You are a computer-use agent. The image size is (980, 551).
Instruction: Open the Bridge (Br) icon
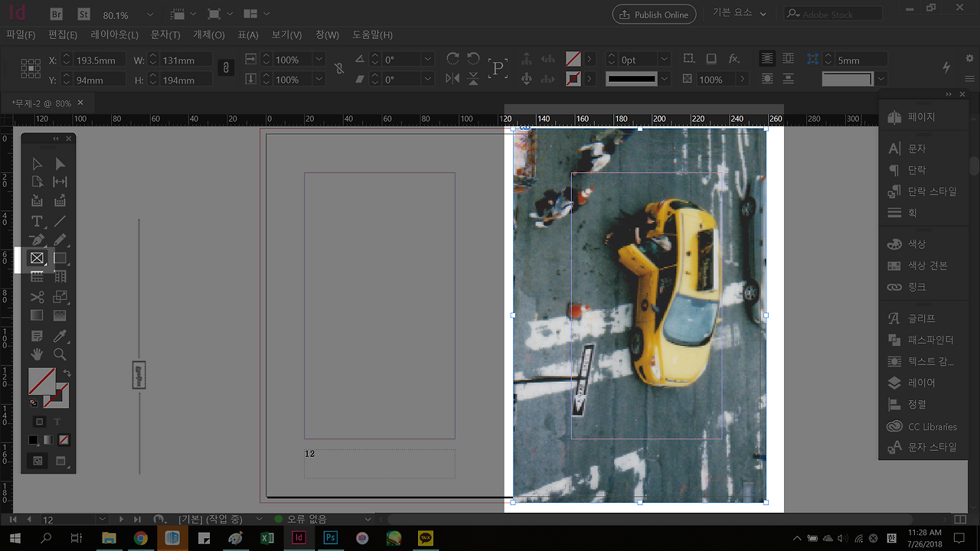56,15
